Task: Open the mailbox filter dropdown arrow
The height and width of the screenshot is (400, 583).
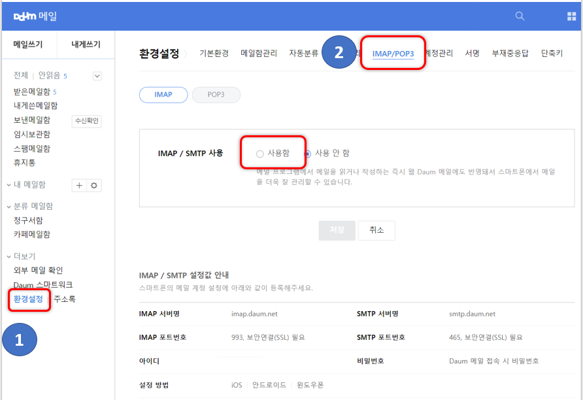Action: tap(97, 76)
